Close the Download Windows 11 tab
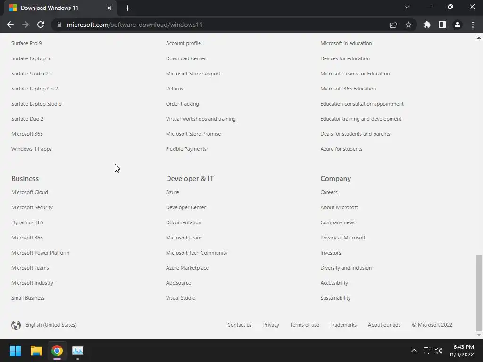The height and width of the screenshot is (362, 483). click(109, 8)
